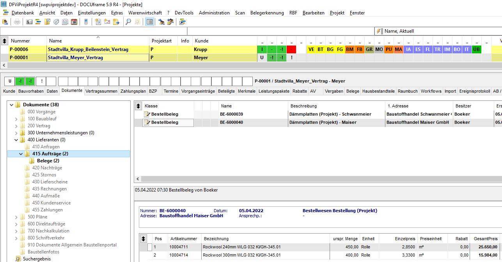Click the shortcut bars icon in toolbar
Image resolution: width=502 pixels, height=262 pixels.
(x=182, y=22)
